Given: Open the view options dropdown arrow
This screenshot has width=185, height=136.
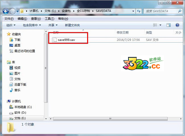Looking at the screenshot, I should coord(160,25).
